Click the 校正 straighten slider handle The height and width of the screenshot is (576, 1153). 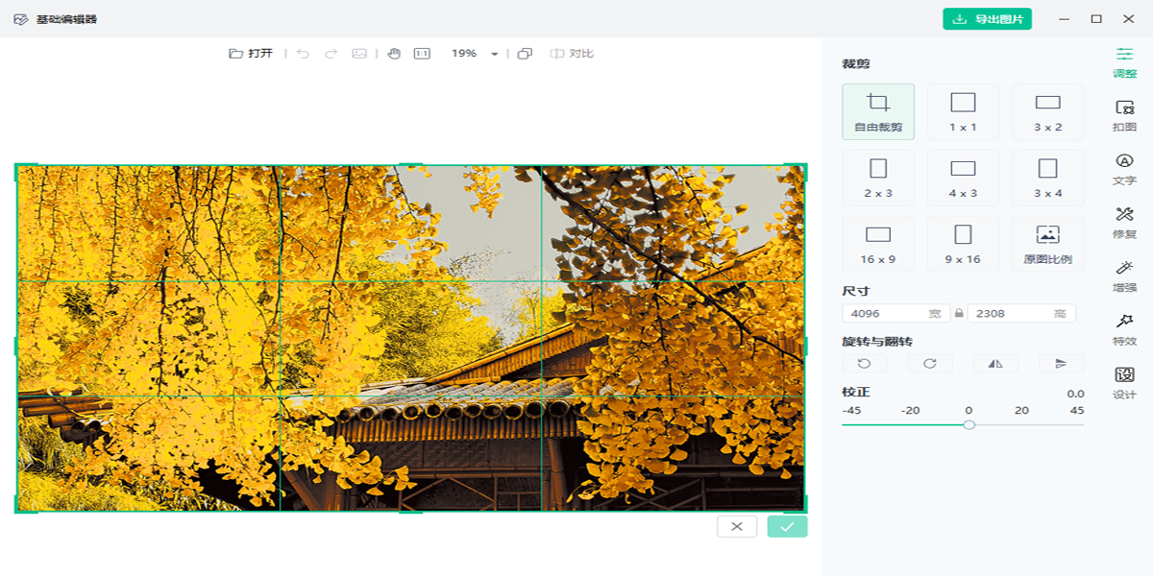(x=969, y=424)
